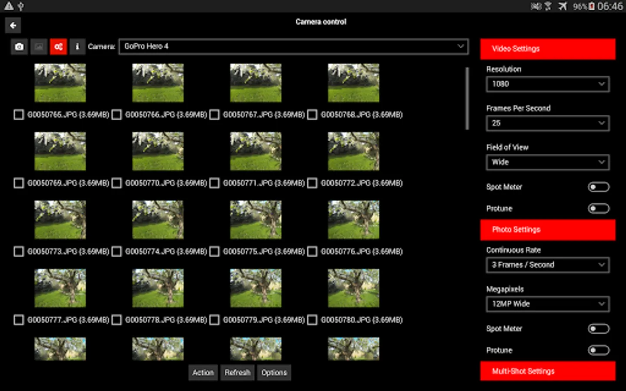Select the red gears settings icon

[x=58, y=46]
